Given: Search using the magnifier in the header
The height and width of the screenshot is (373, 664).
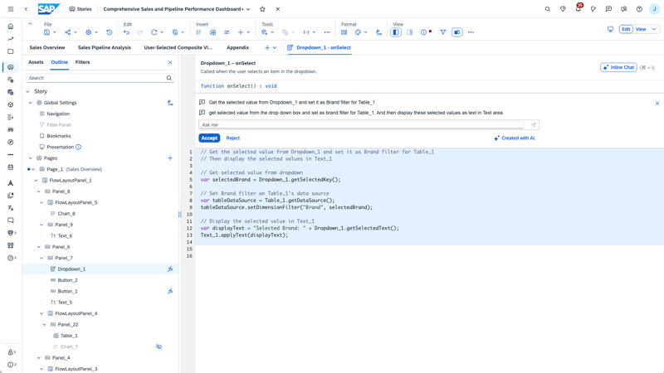Looking at the screenshot, I should tap(548, 9).
